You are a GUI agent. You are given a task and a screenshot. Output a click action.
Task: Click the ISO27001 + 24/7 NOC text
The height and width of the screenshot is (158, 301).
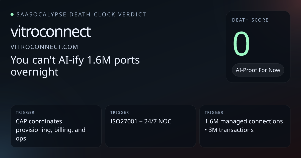pos(141,121)
